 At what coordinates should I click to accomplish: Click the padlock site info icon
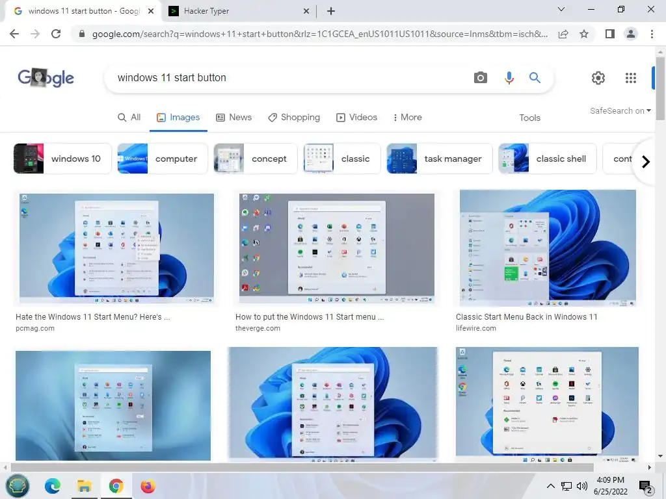[x=82, y=34]
